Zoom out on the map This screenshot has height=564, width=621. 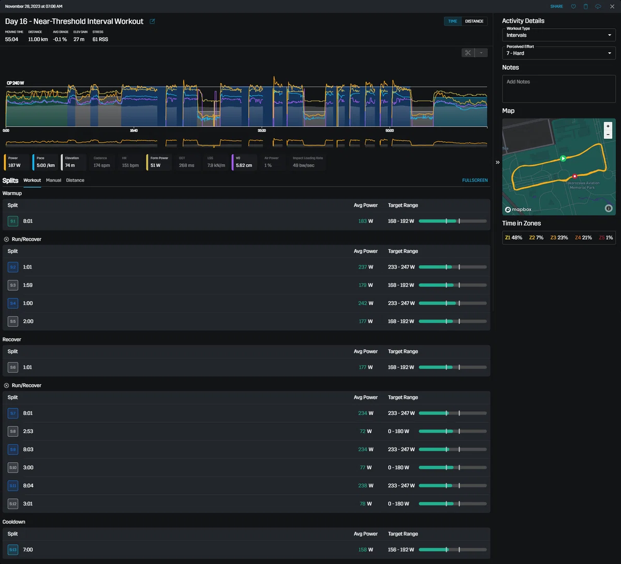[x=608, y=135]
